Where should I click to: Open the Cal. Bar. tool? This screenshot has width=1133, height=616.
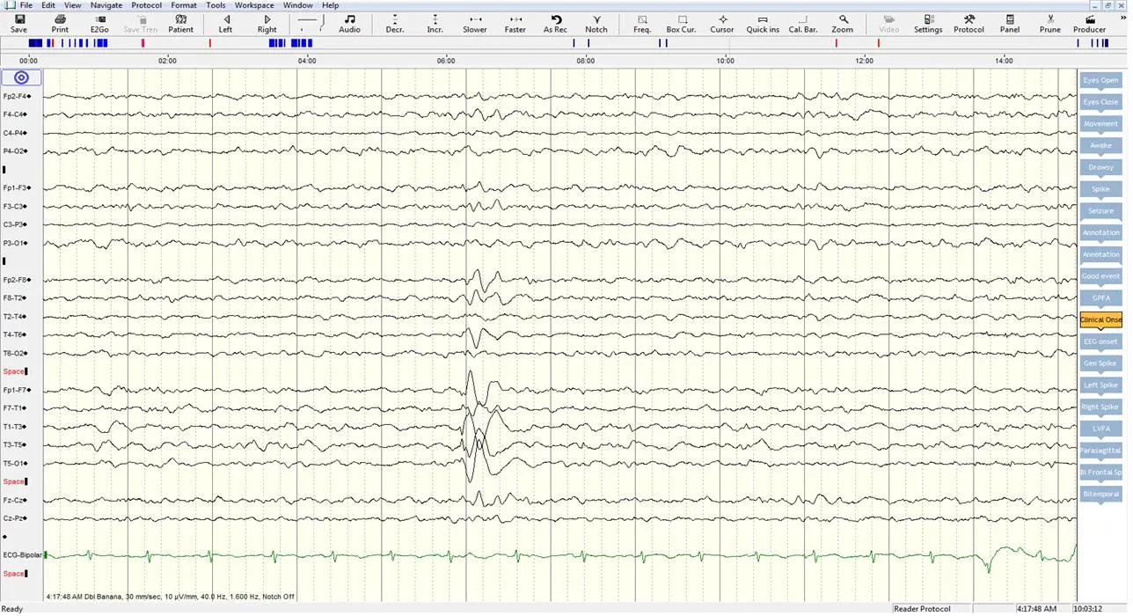click(x=801, y=23)
